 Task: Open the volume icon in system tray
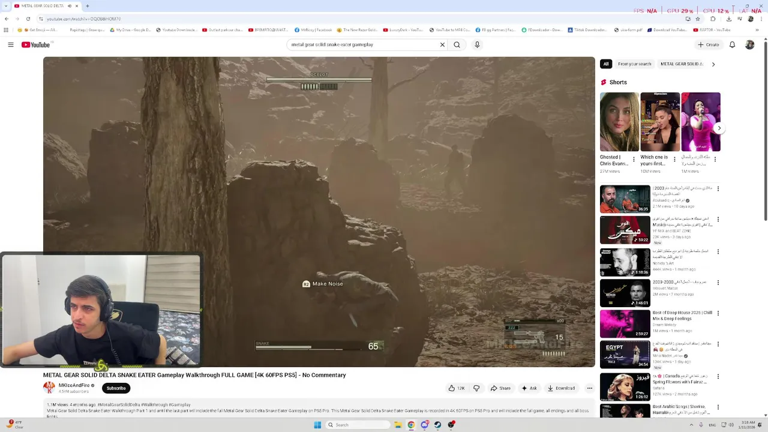[731, 425]
